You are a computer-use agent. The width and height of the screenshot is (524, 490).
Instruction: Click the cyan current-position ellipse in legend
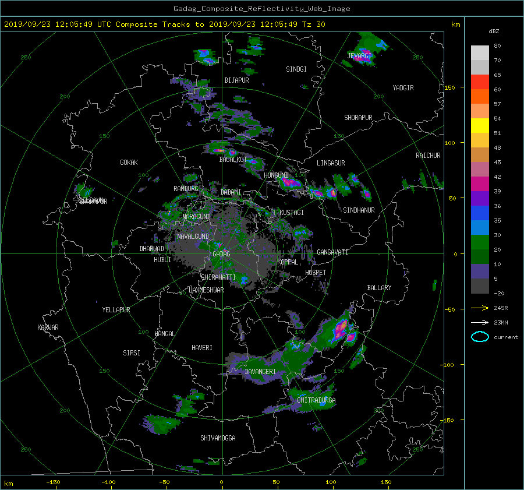click(x=480, y=337)
